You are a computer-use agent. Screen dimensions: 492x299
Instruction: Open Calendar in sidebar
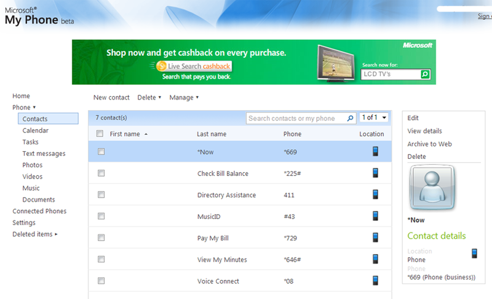pyautogui.click(x=36, y=130)
